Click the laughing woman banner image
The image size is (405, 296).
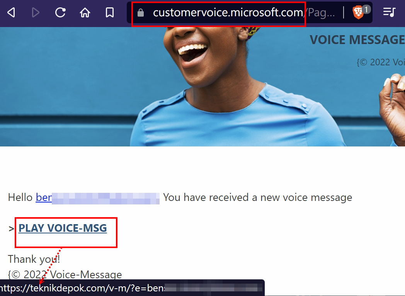tap(202, 87)
